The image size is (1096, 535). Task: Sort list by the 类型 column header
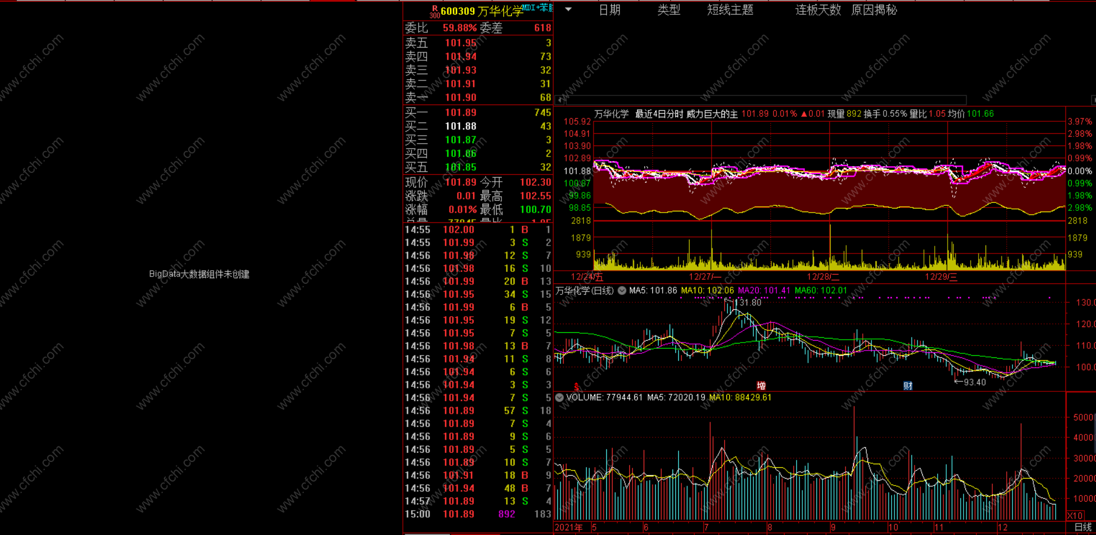(x=669, y=10)
